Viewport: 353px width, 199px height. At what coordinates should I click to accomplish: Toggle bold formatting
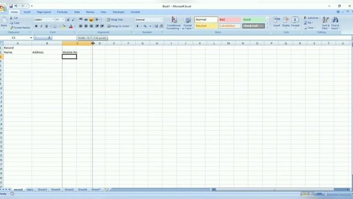pyautogui.click(x=36, y=26)
